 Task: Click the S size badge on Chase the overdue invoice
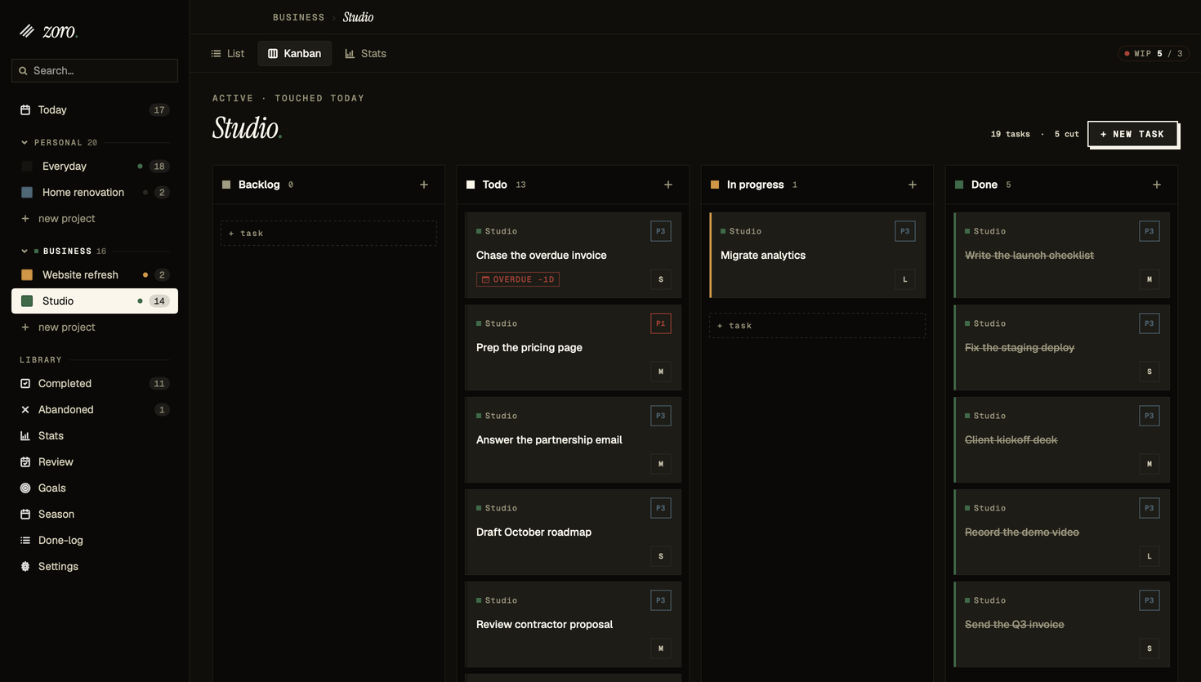661,279
